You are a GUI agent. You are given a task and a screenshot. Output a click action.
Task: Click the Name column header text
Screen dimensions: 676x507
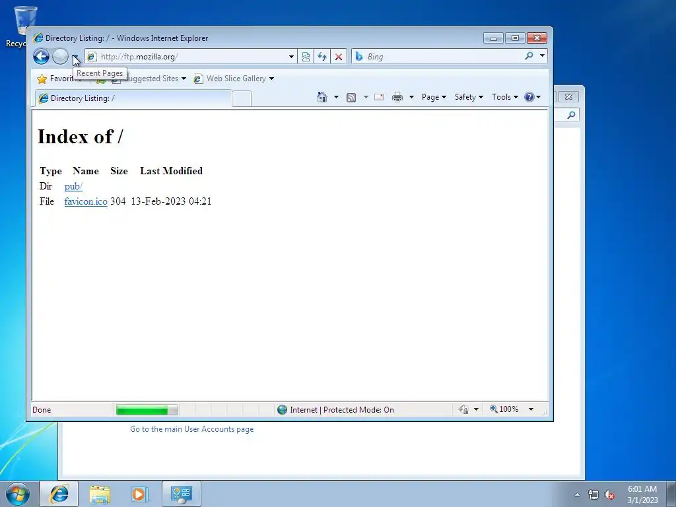point(86,171)
